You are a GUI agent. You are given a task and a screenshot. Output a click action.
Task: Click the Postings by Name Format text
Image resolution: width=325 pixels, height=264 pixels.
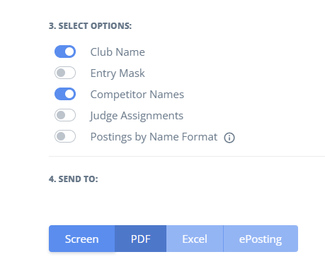click(x=154, y=137)
